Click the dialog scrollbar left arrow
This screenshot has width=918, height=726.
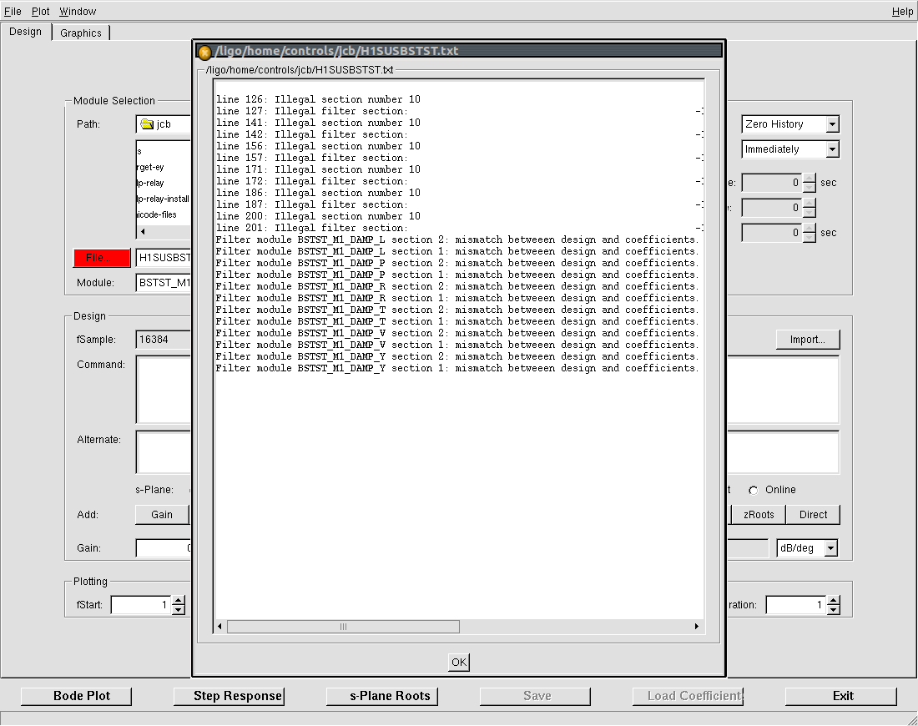(219, 627)
